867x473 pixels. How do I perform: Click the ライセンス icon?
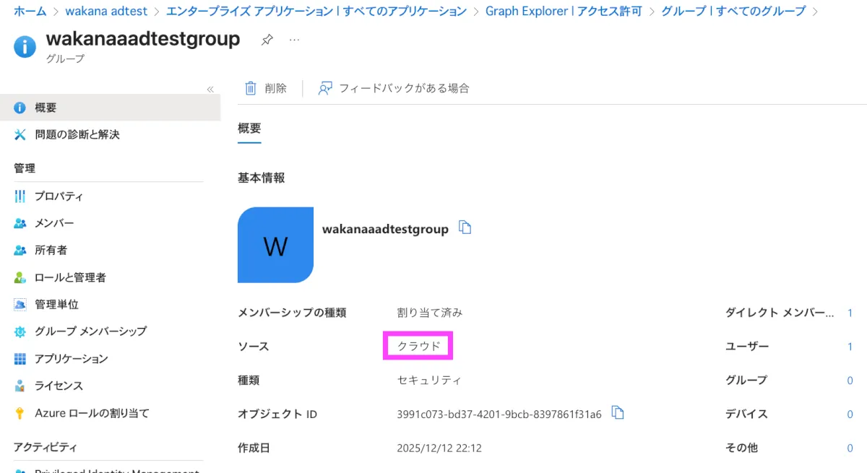point(20,386)
